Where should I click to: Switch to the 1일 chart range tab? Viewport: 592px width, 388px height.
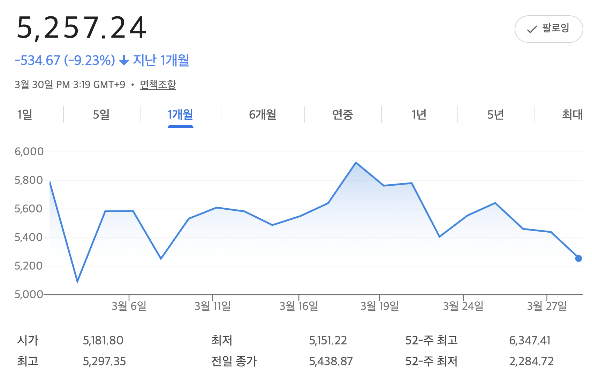(25, 114)
